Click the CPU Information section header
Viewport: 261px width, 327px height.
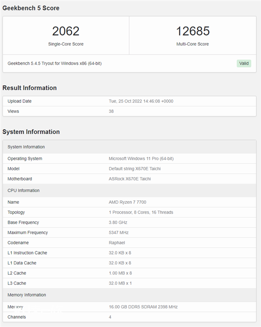tap(129, 190)
